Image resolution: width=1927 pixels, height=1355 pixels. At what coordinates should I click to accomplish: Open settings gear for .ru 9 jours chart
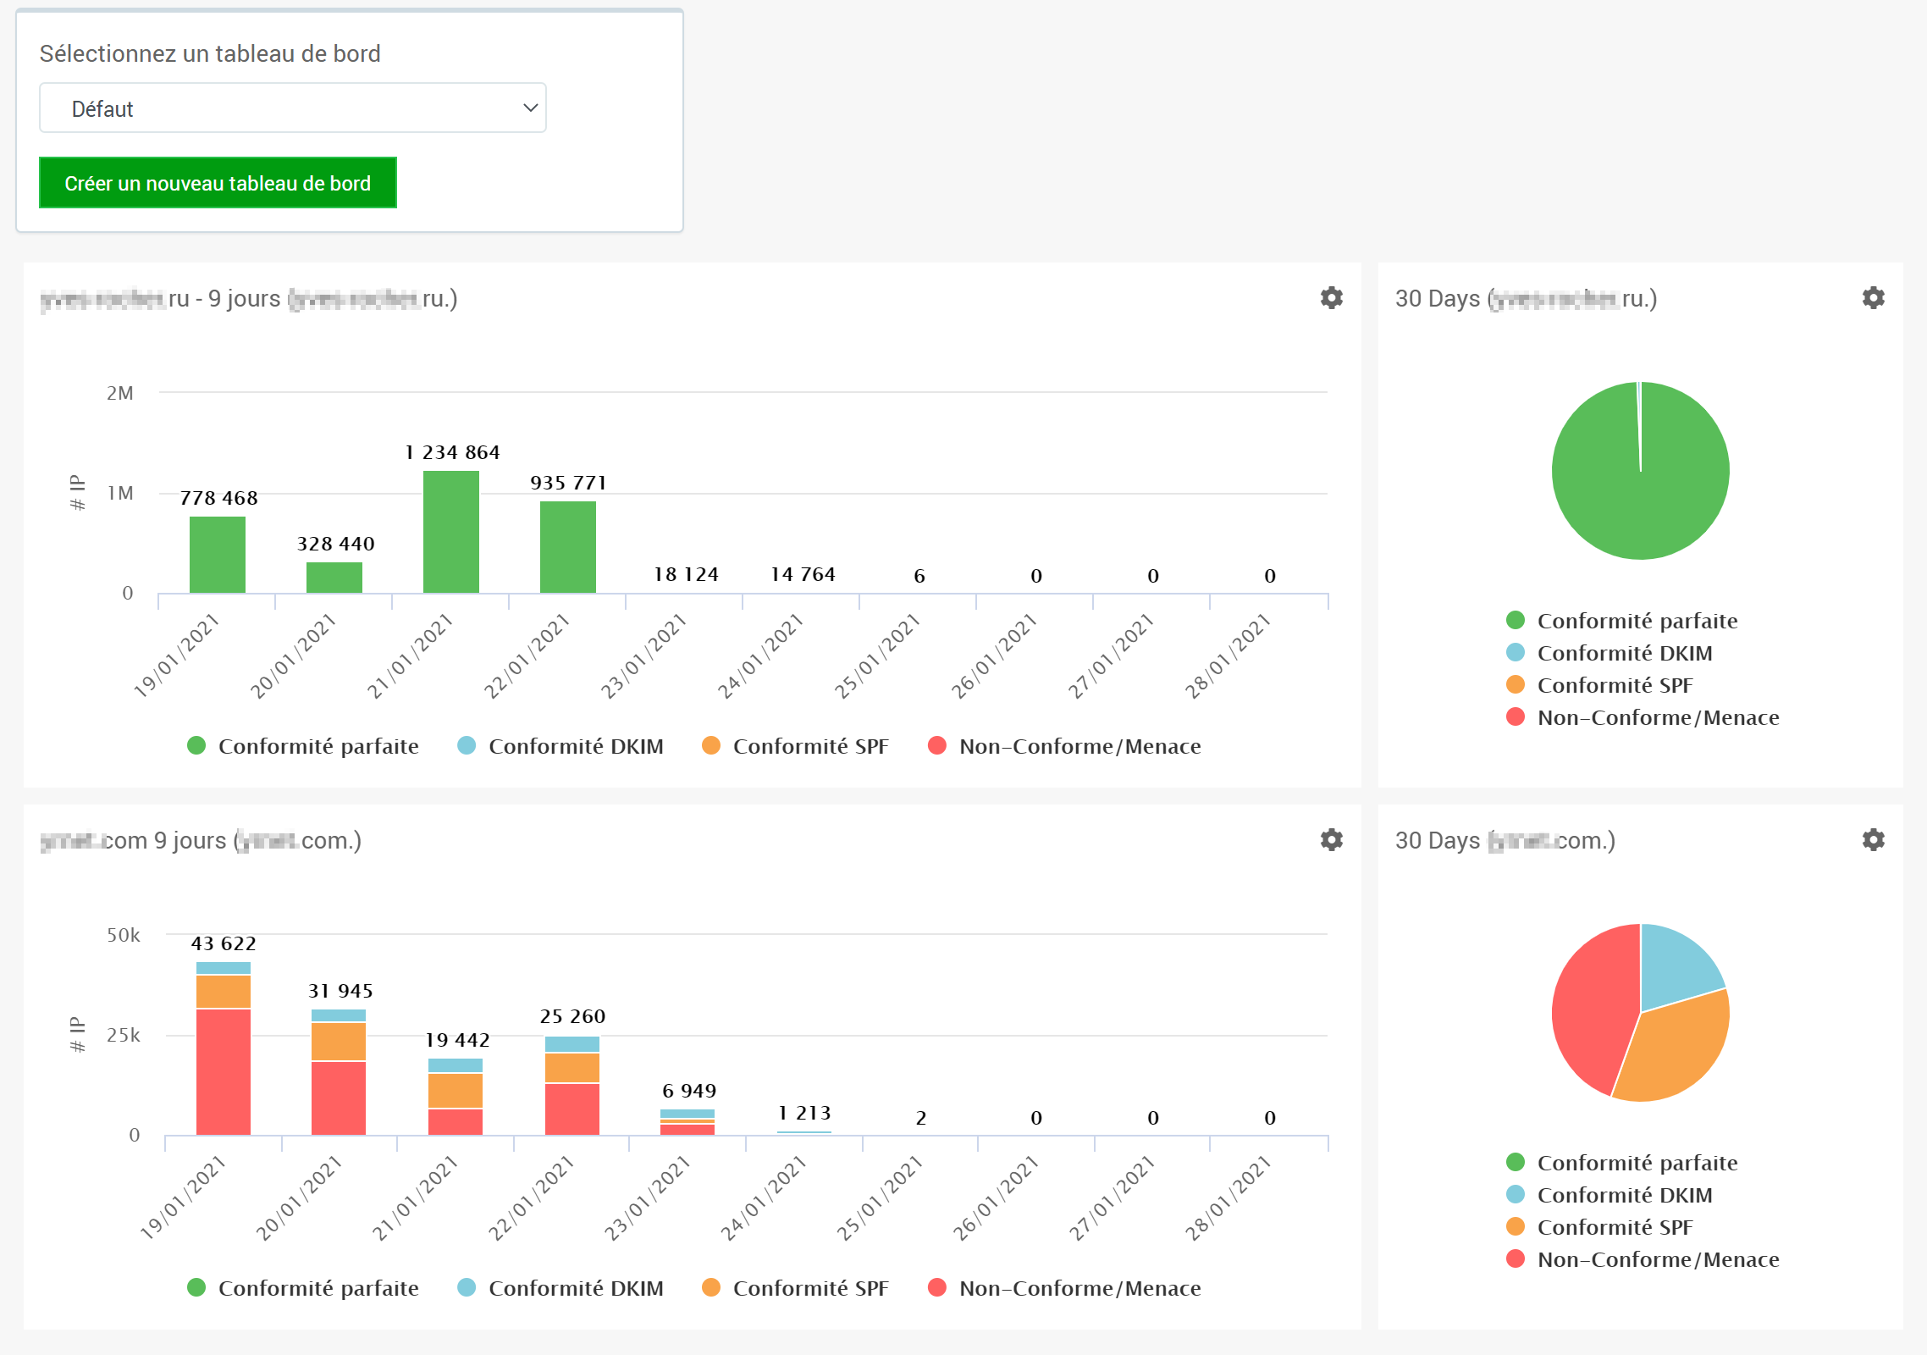click(x=1332, y=298)
